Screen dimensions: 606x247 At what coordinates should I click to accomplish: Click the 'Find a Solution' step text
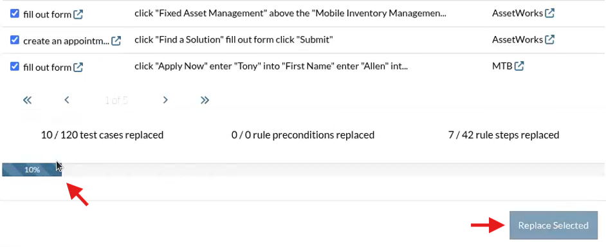234,39
